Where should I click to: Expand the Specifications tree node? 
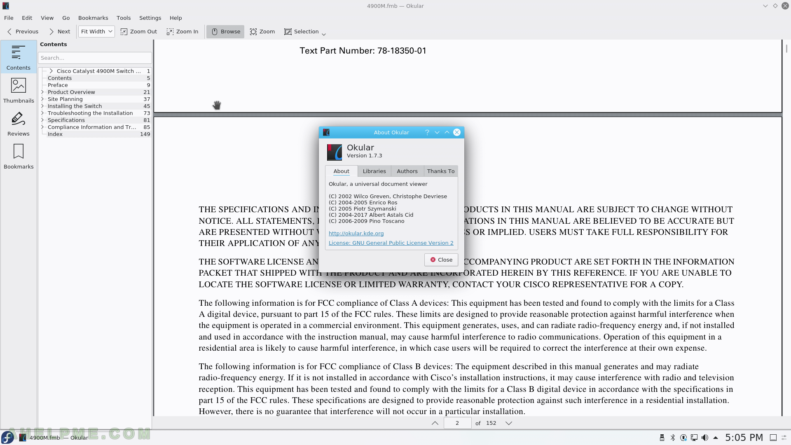click(42, 120)
